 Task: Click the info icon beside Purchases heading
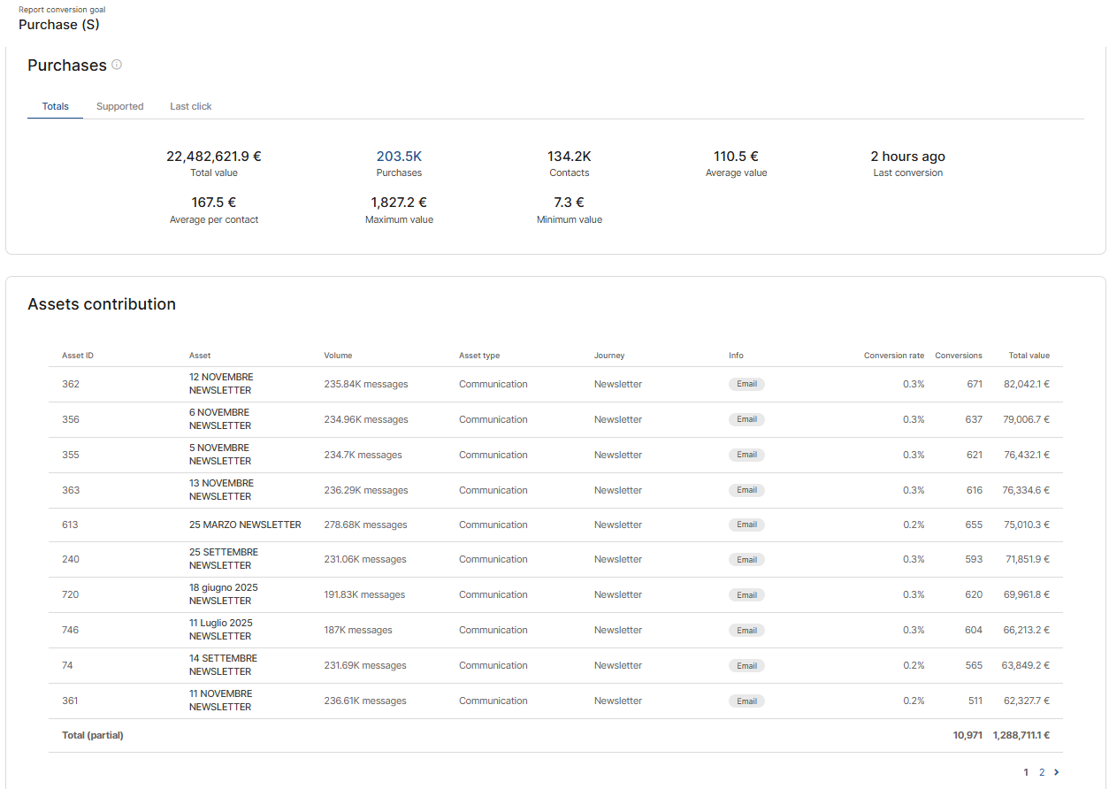click(117, 65)
